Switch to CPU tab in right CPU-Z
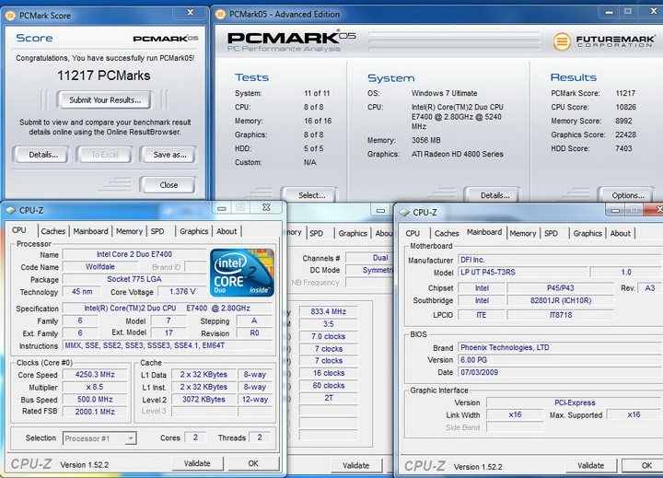The height and width of the screenshot is (478, 663). pos(413,234)
